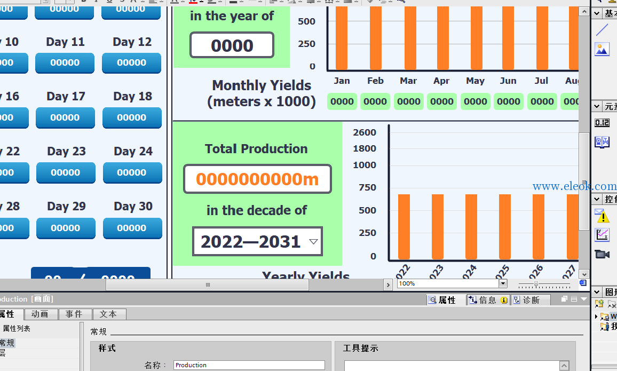This screenshot has height=371, width=617.
Task: Click the canvas vertical scrollbar up arrow
Action: [584, 12]
